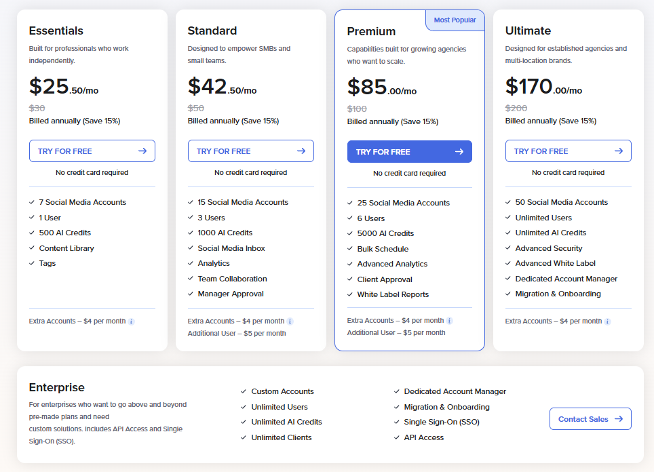Click 'Unlimited Users' in the Ultimate plan
Viewport: 654px width, 472px height.
click(x=543, y=218)
